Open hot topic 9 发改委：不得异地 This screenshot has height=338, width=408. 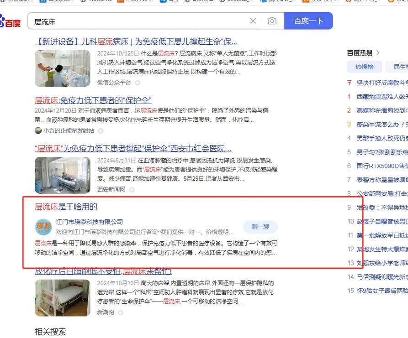coord(382,208)
